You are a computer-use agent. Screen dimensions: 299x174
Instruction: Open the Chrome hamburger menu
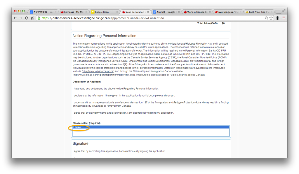tap(284, 18)
